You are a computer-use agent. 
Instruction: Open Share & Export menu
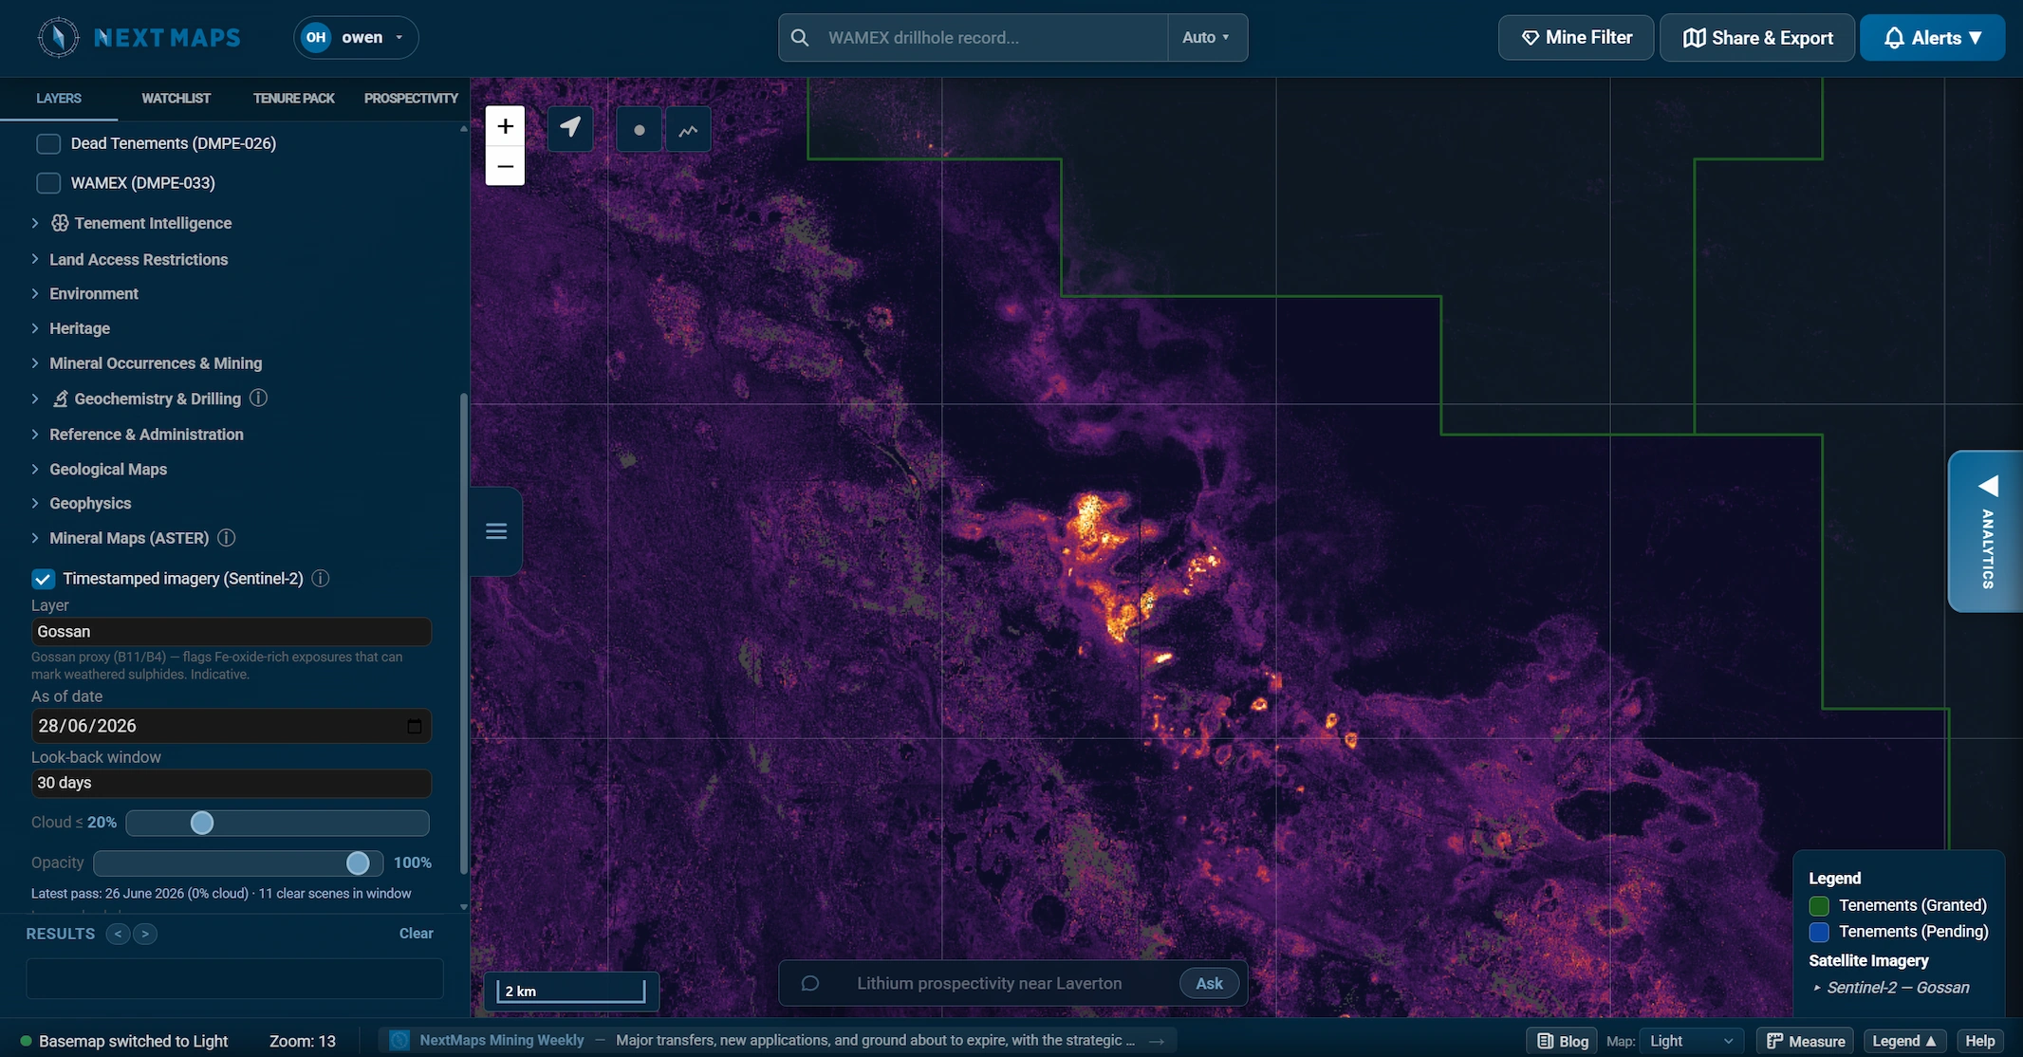(x=1757, y=38)
